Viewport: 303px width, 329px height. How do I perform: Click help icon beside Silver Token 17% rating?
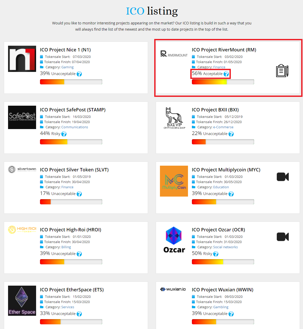[79, 194]
